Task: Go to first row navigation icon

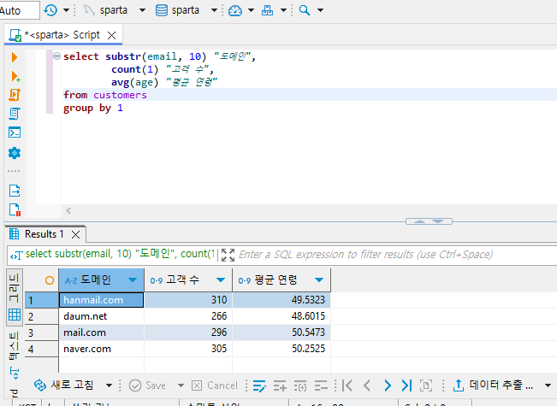Action: coord(347,385)
